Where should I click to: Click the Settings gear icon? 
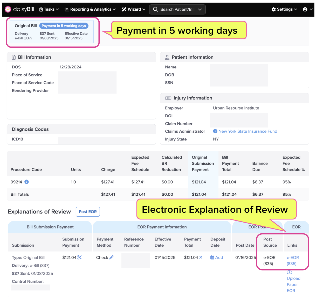(274, 9)
